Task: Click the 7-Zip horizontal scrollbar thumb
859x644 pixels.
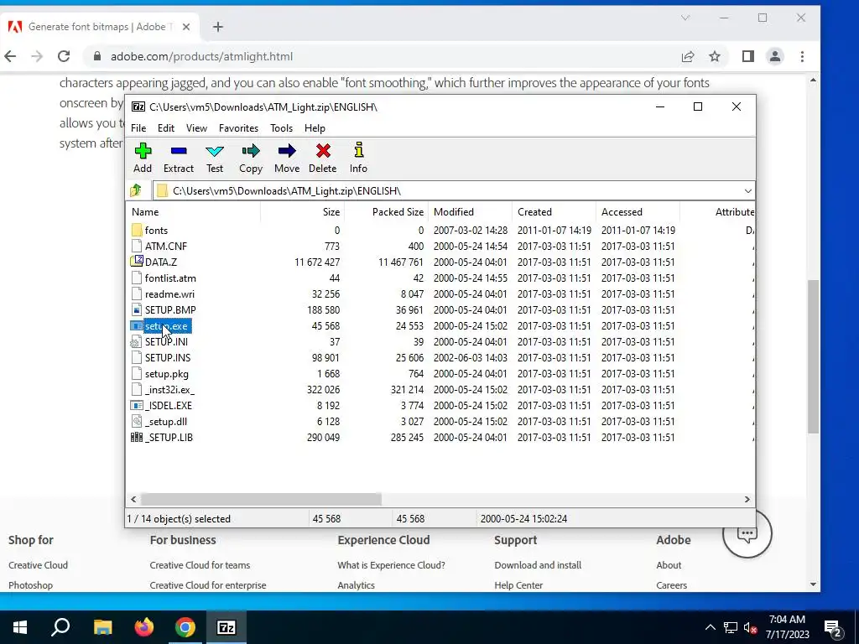Action: pos(261,500)
